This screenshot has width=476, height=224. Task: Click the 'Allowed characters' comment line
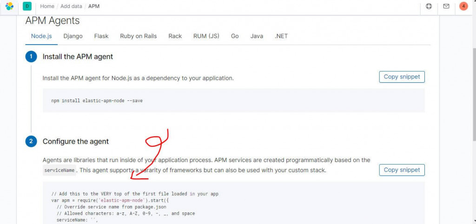[126, 214]
